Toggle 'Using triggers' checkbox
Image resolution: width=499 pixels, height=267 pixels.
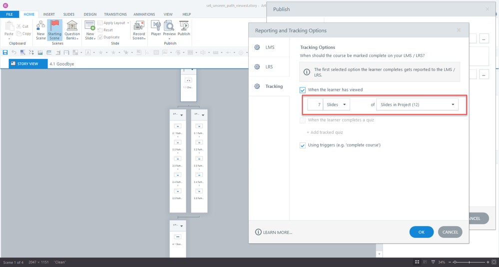(x=303, y=145)
